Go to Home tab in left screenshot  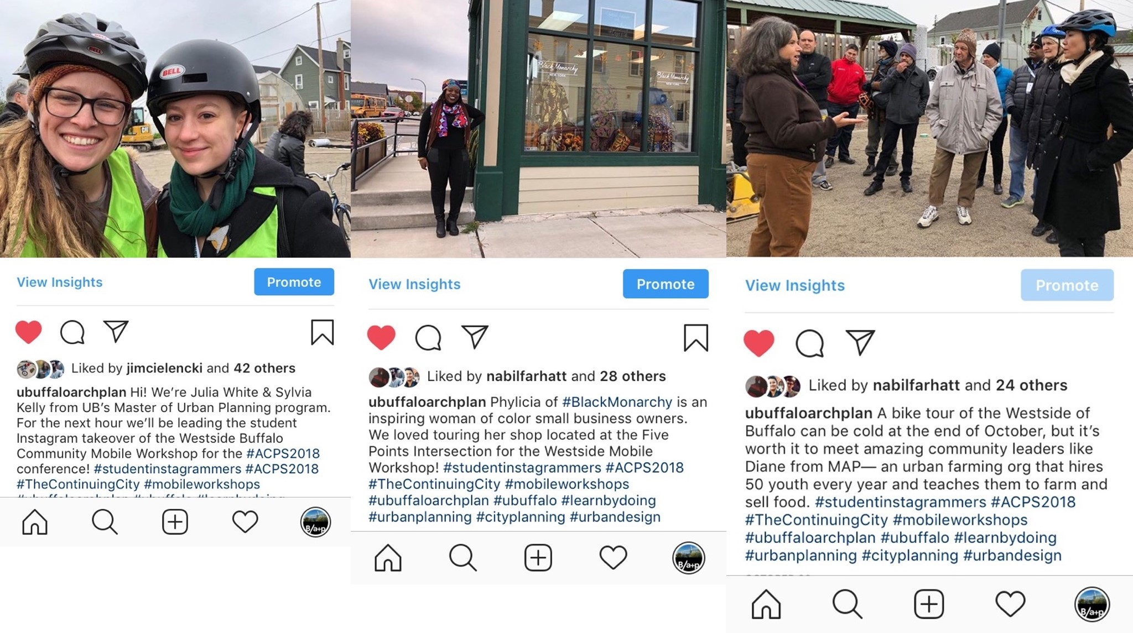pos(35,522)
